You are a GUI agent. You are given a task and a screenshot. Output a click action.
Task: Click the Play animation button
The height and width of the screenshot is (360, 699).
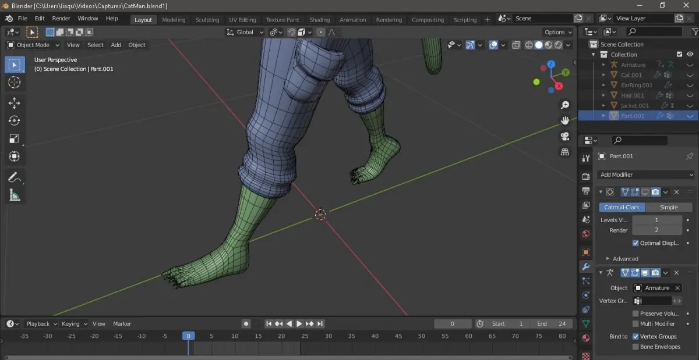pyautogui.click(x=299, y=324)
